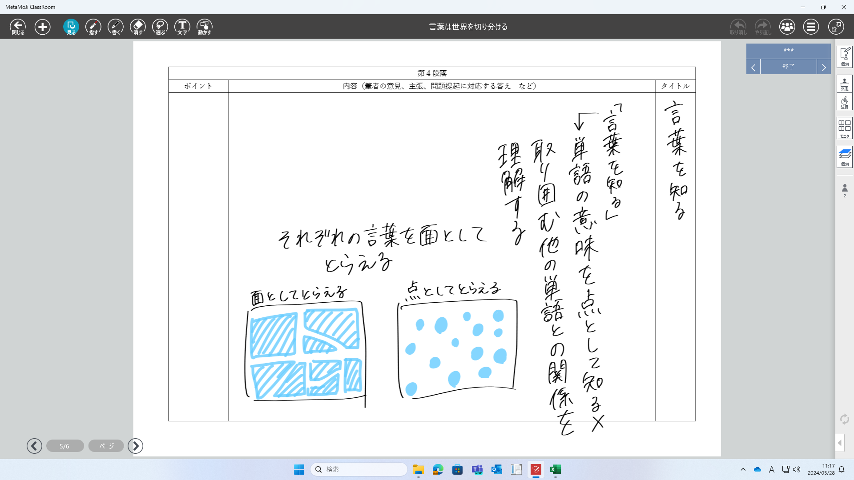Activate the 文字 text tool
Screen dimensions: 854x480
(x=182, y=27)
